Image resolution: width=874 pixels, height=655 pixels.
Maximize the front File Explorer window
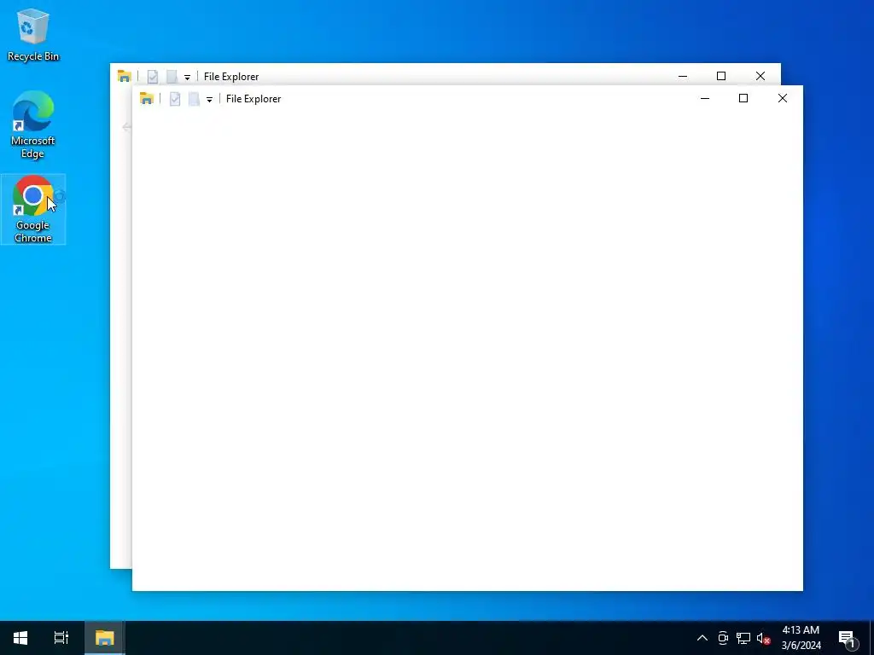(x=743, y=98)
